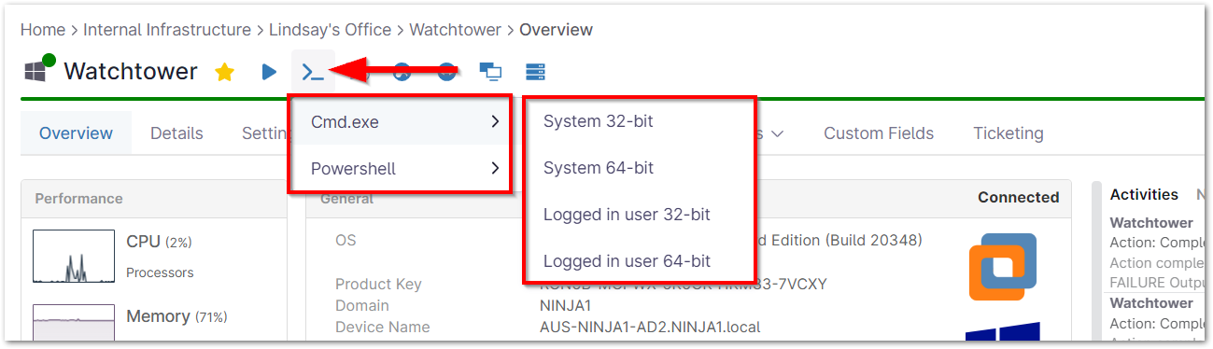Click device name AUS-NINJA1-AD2.NINJA1.local
The width and height of the screenshot is (1213, 349).
(x=650, y=327)
